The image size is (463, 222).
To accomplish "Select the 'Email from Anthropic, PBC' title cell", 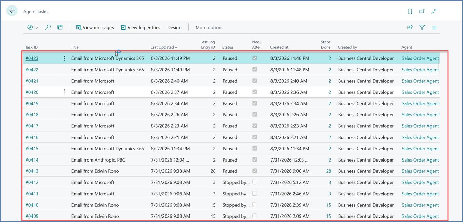I will [98, 160].
